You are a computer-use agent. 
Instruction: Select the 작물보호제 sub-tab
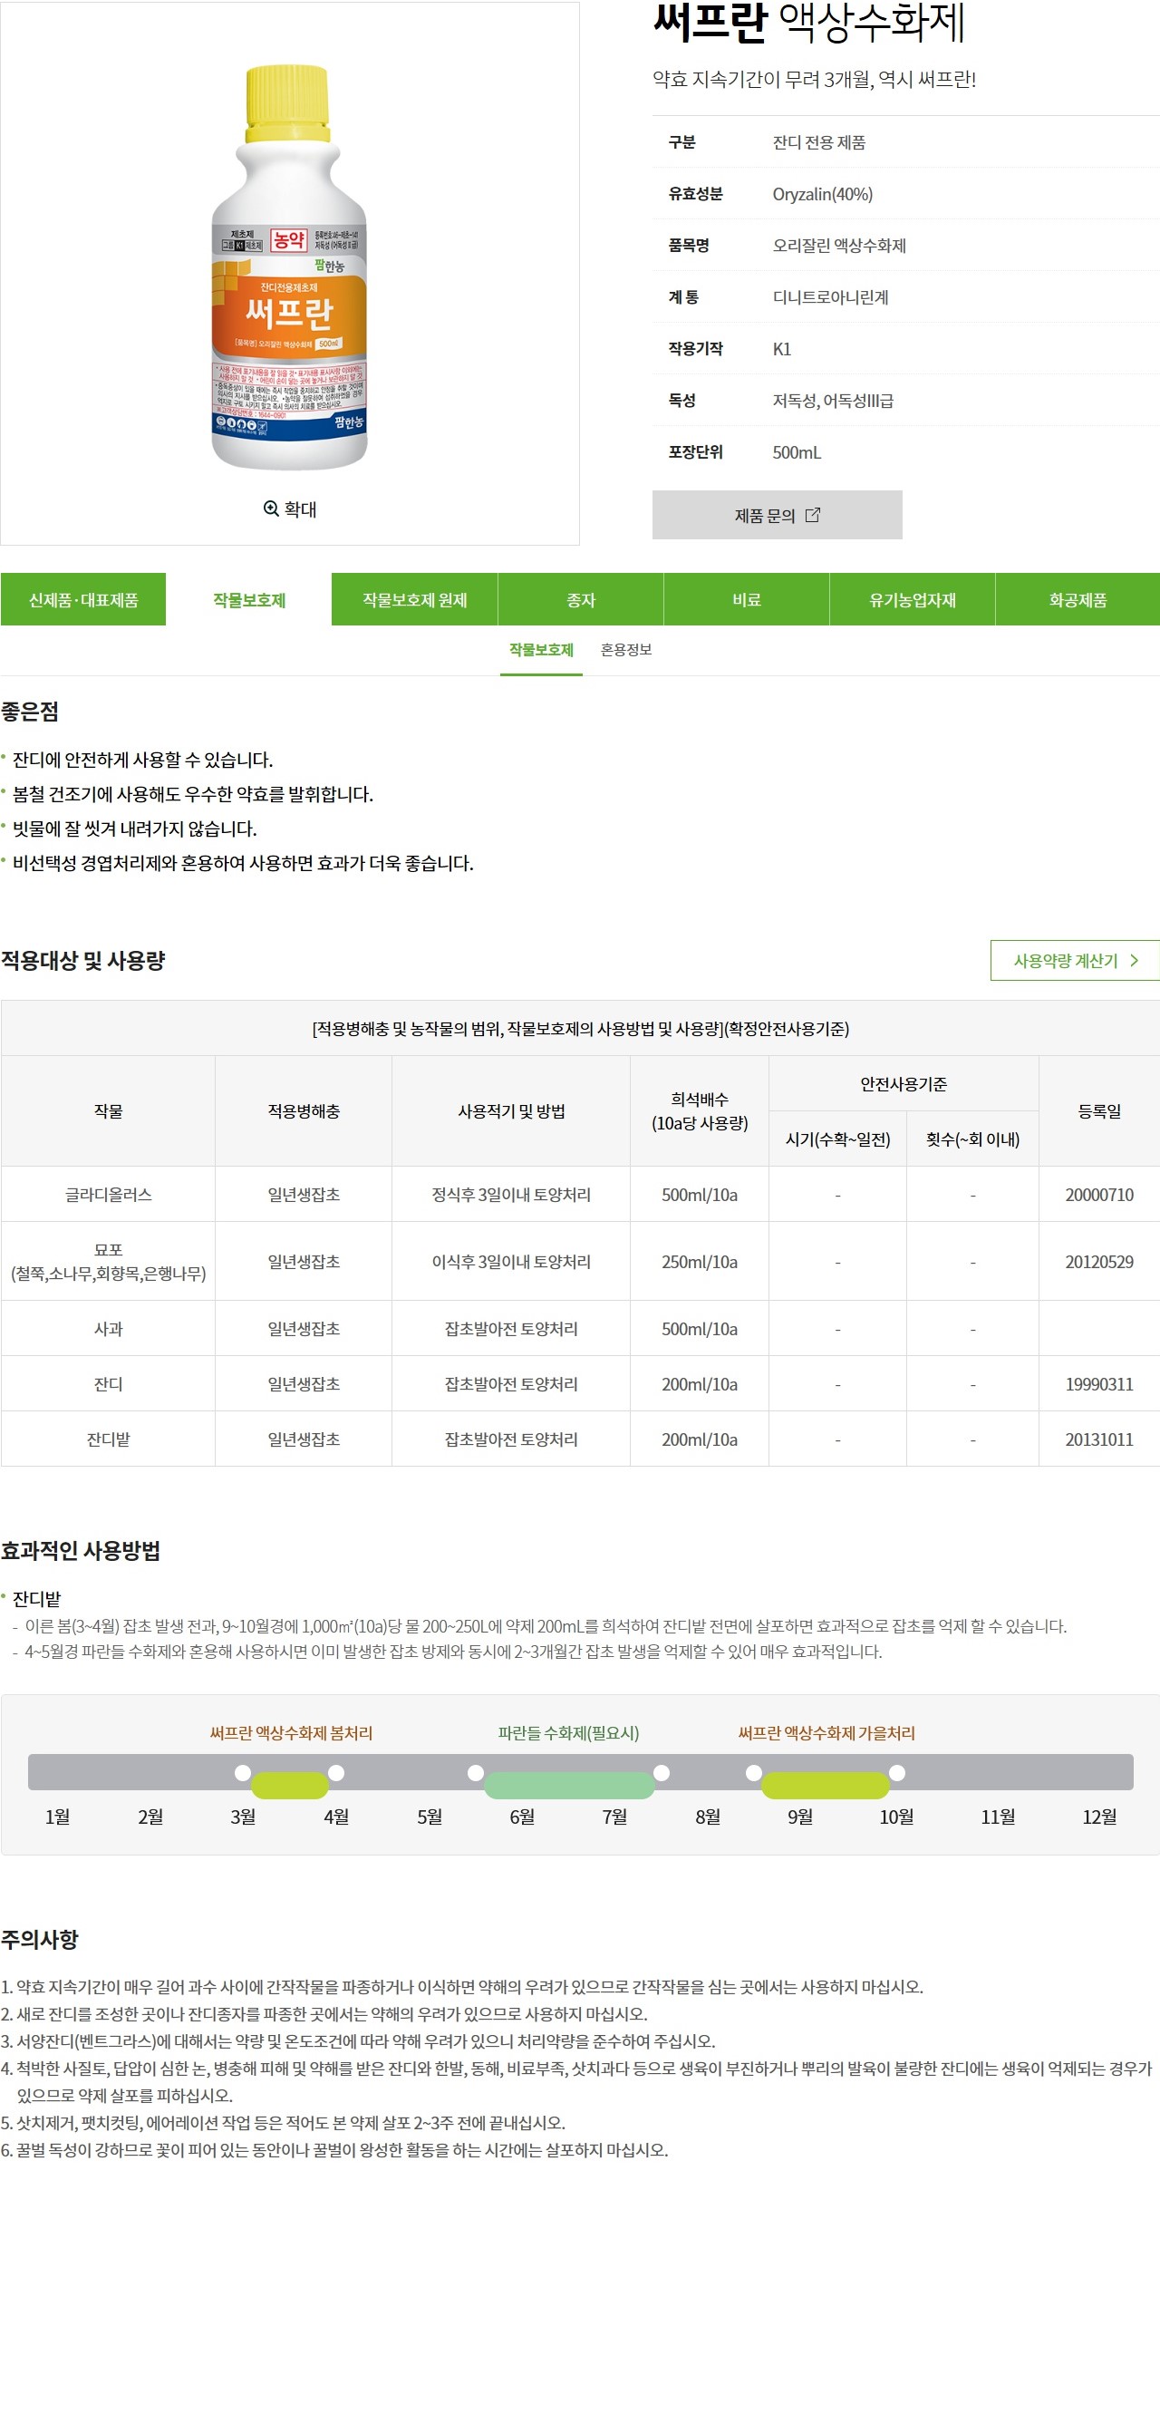pyautogui.click(x=541, y=650)
